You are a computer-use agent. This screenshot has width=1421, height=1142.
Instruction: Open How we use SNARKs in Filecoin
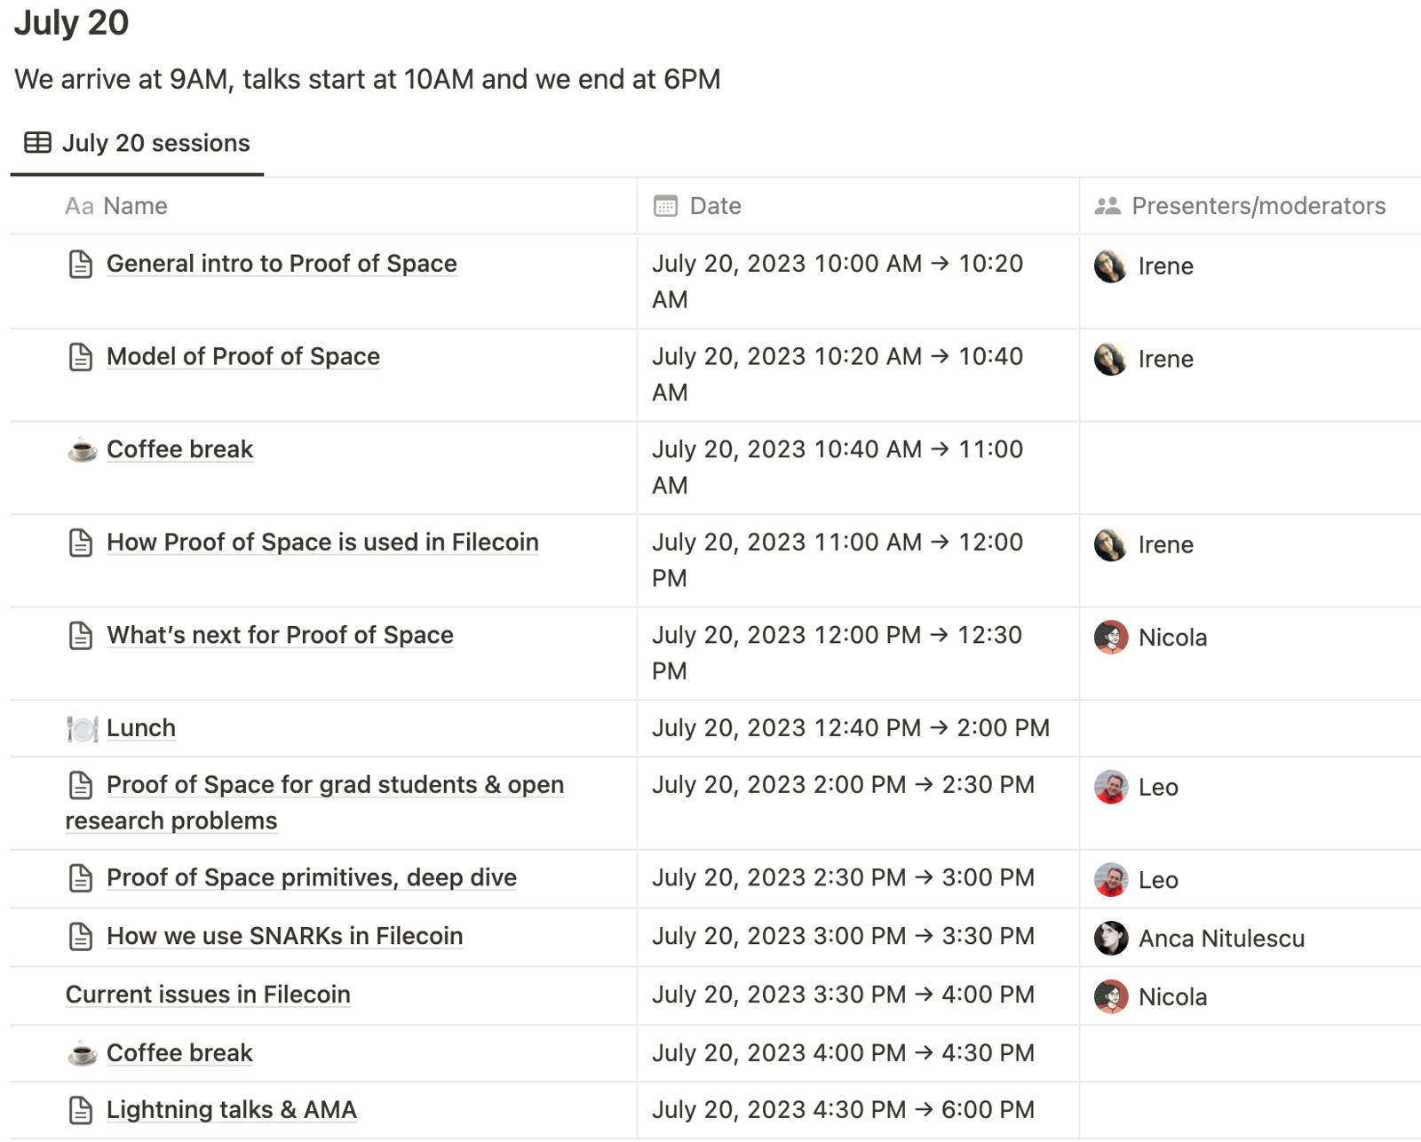tap(284, 936)
